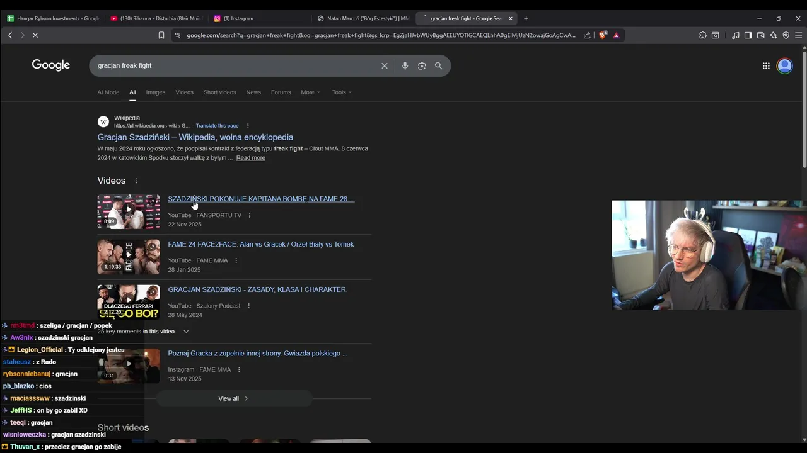
Task: Click the share icon in the address bar
Action: [x=587, y=35]
